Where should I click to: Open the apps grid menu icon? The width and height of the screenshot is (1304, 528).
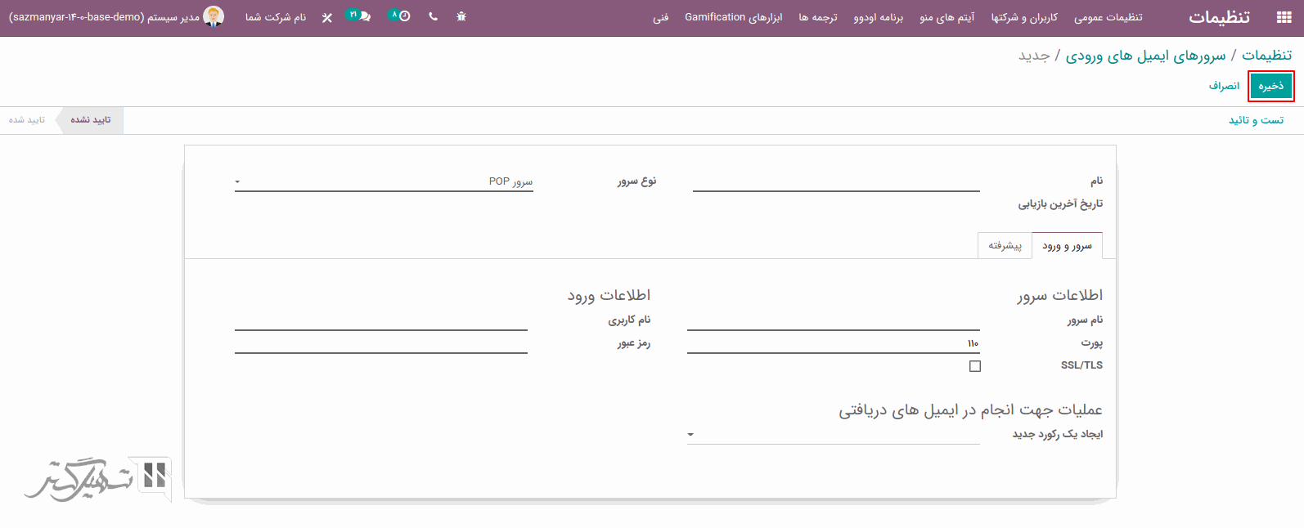pyautogui.click(x=1284, y=17)
